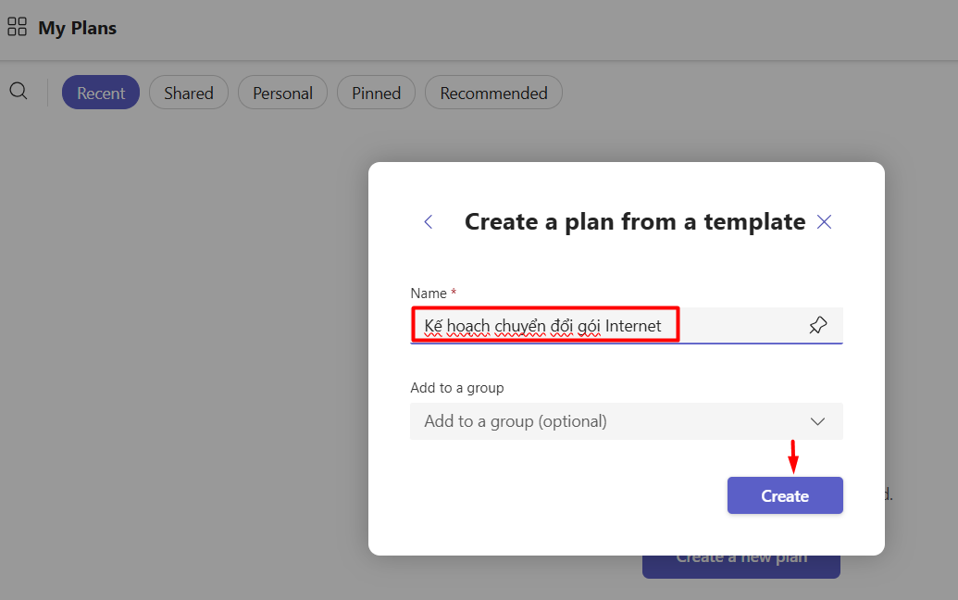Open the Add to a group (optional) dropdown
The image size is (958, 600).
pyautogui.click(x=611, y=421)
